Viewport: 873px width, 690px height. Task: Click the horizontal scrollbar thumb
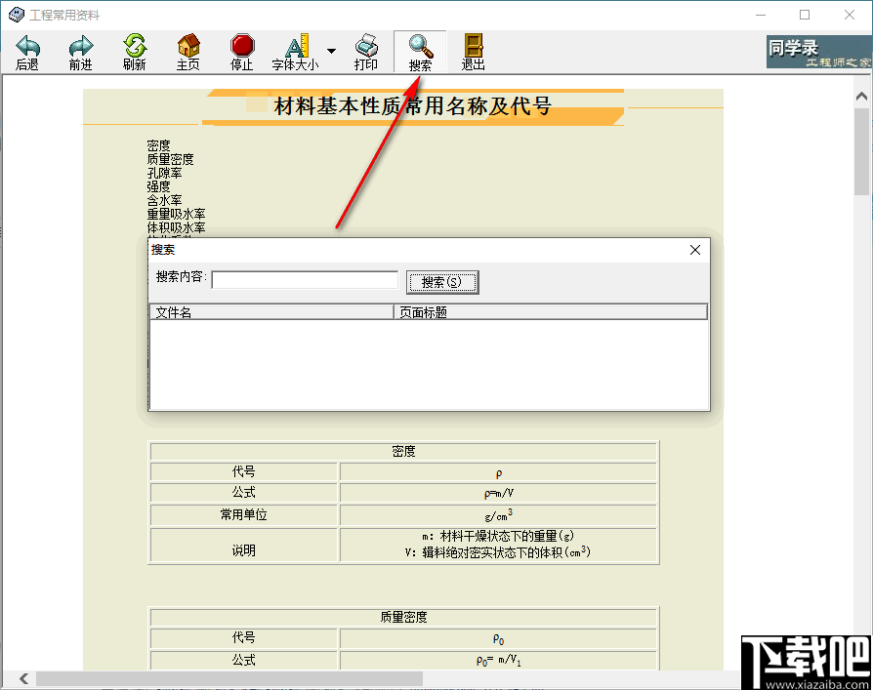[x=229, y=678]
